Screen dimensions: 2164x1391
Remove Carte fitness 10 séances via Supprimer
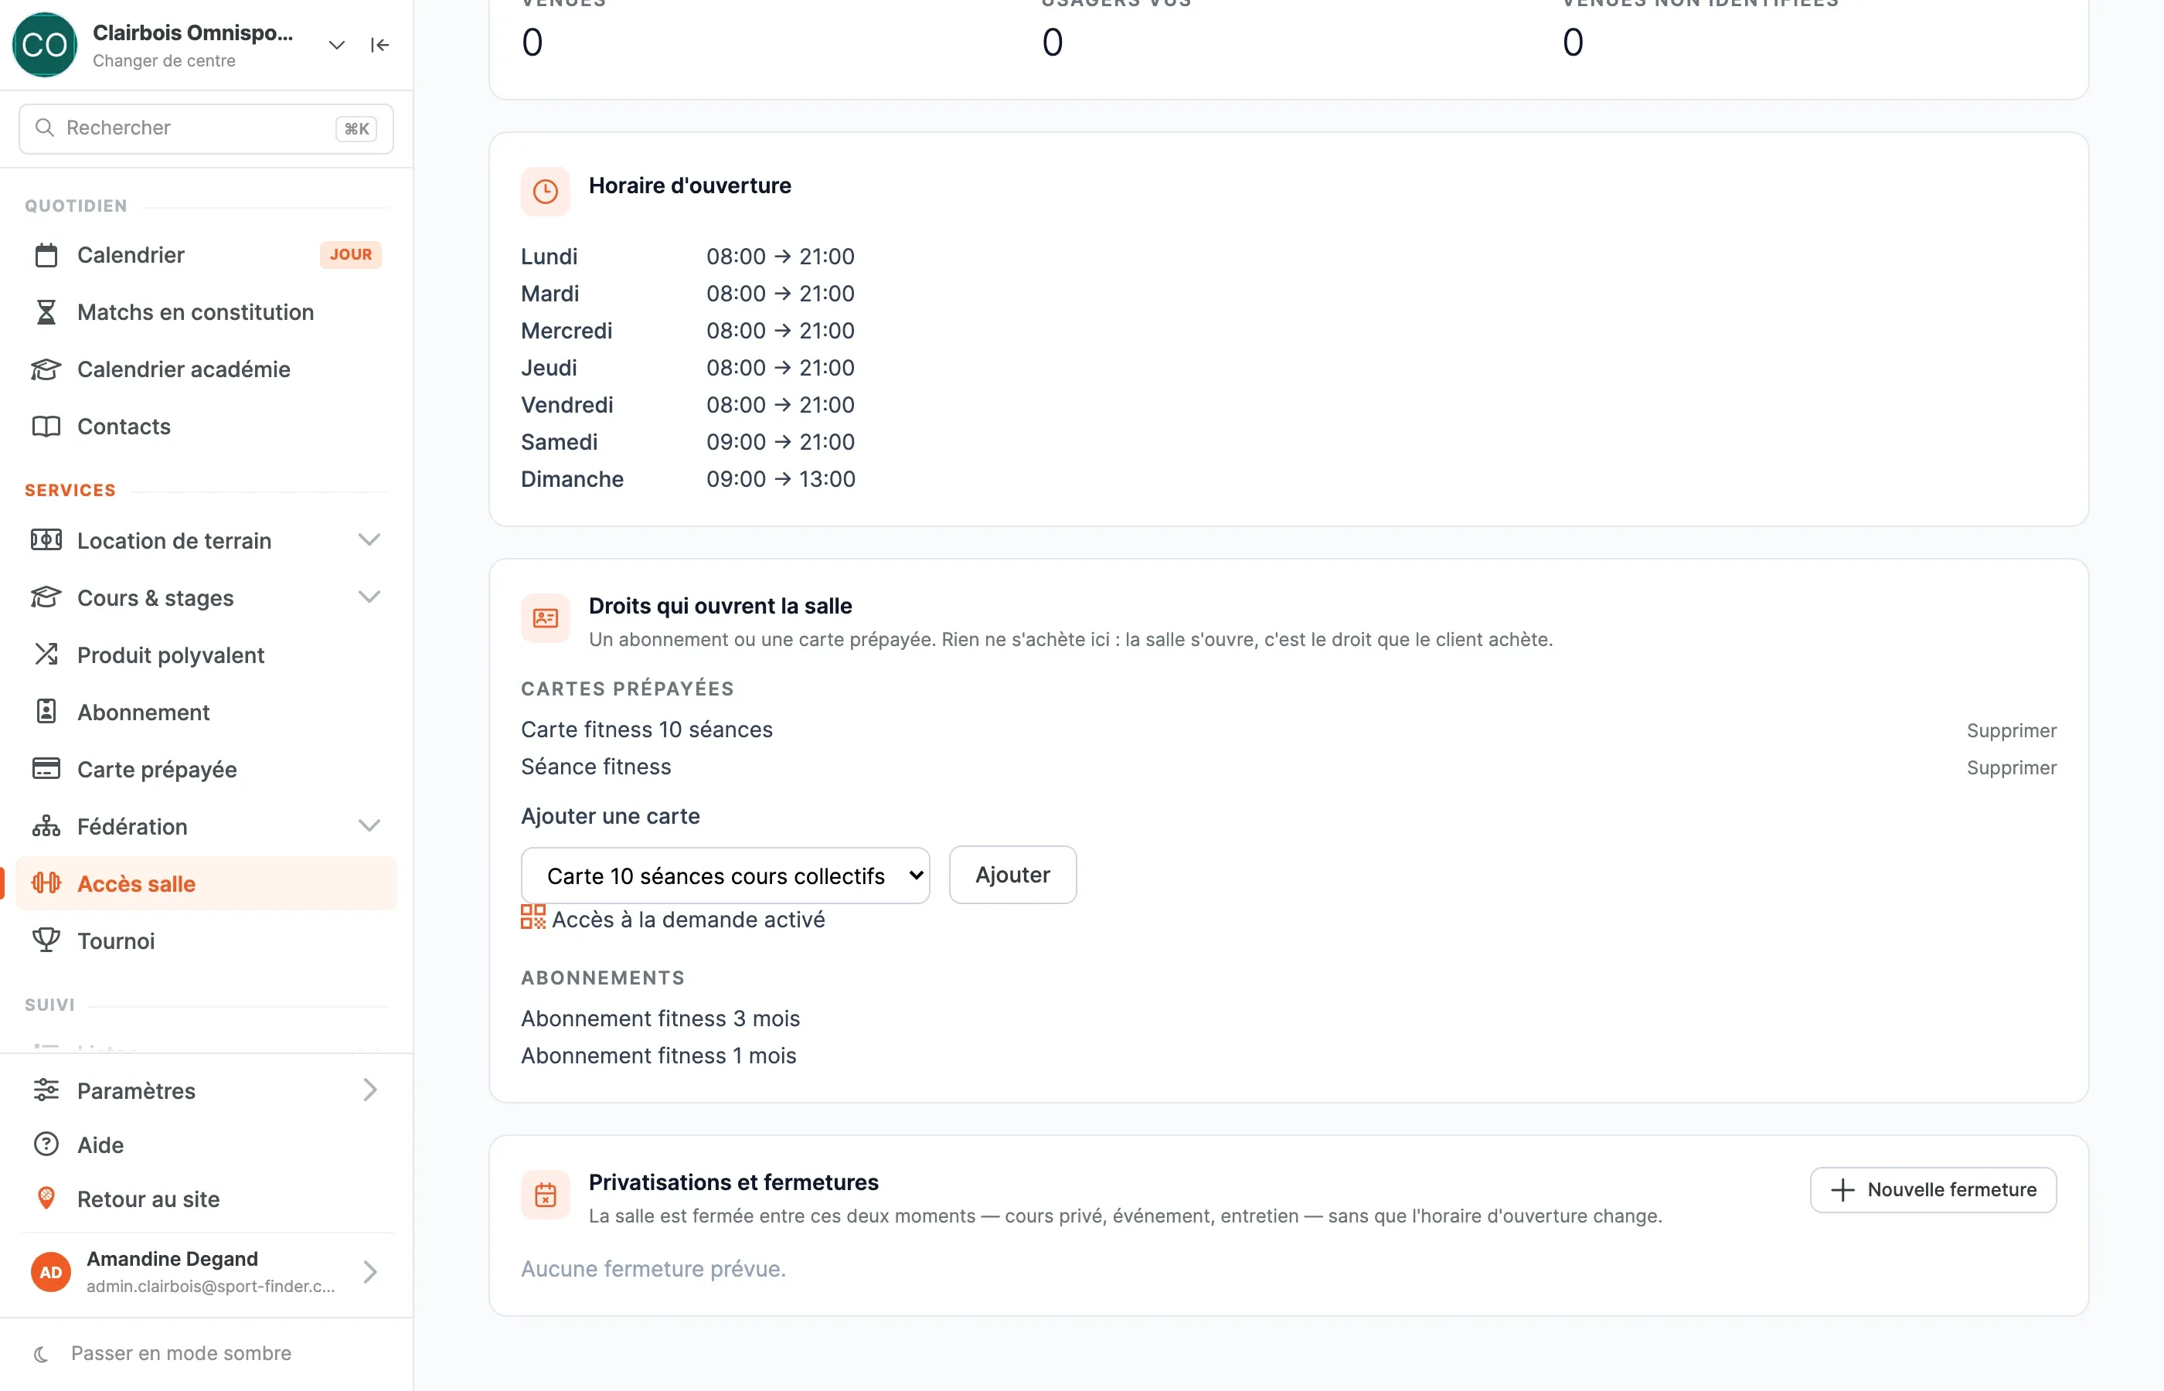[2012, 730]
